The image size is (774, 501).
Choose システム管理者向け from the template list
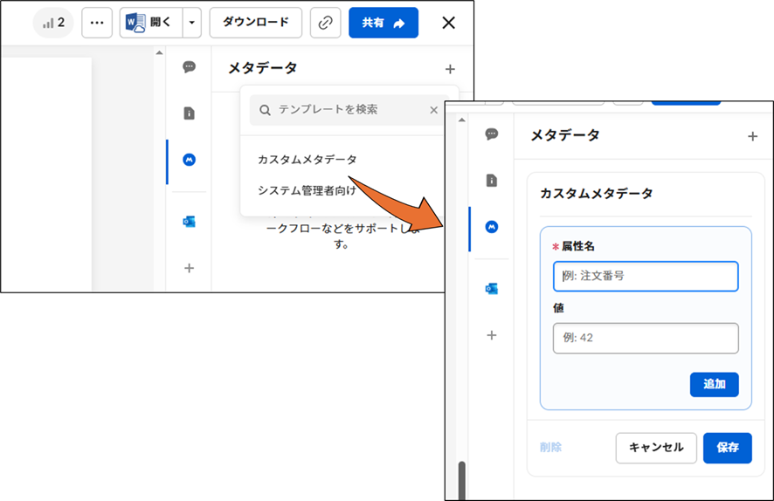tap(307, 190)
